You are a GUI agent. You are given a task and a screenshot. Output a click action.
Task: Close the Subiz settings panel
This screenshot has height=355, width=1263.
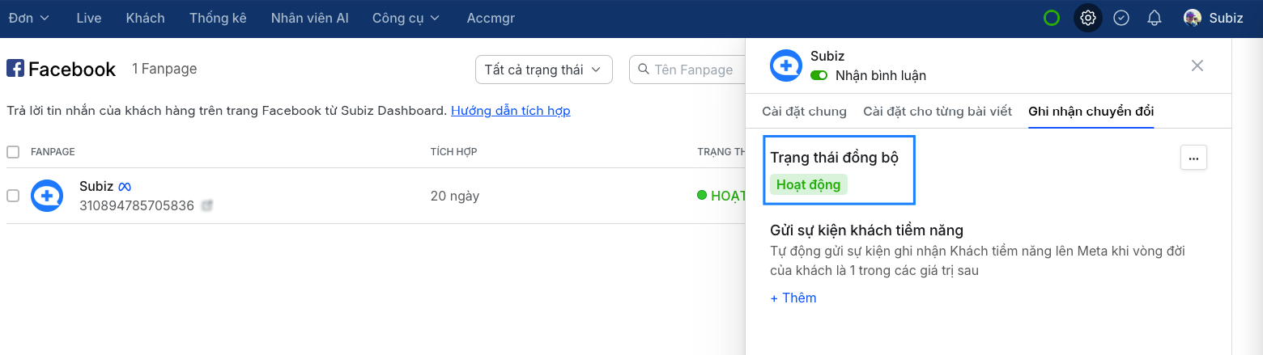[1197, 66]
